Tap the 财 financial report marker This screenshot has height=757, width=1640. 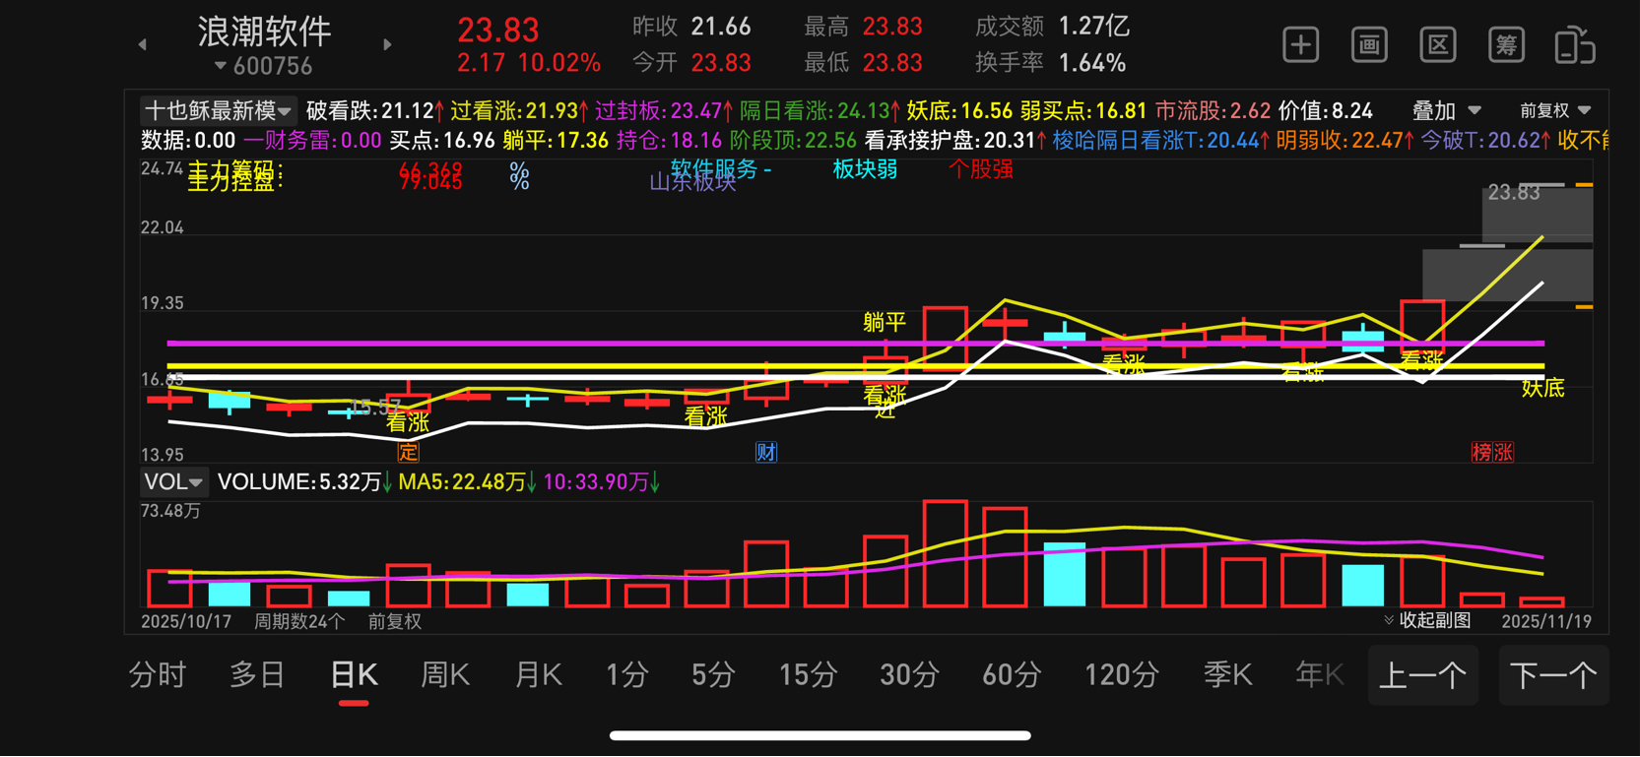[766, 452]
